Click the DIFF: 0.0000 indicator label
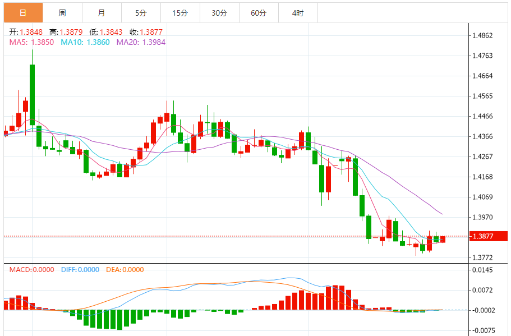 80,270
